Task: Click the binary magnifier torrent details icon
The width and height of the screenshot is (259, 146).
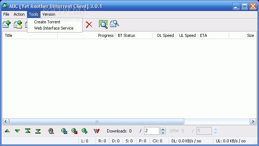Action: coord(103,24)
